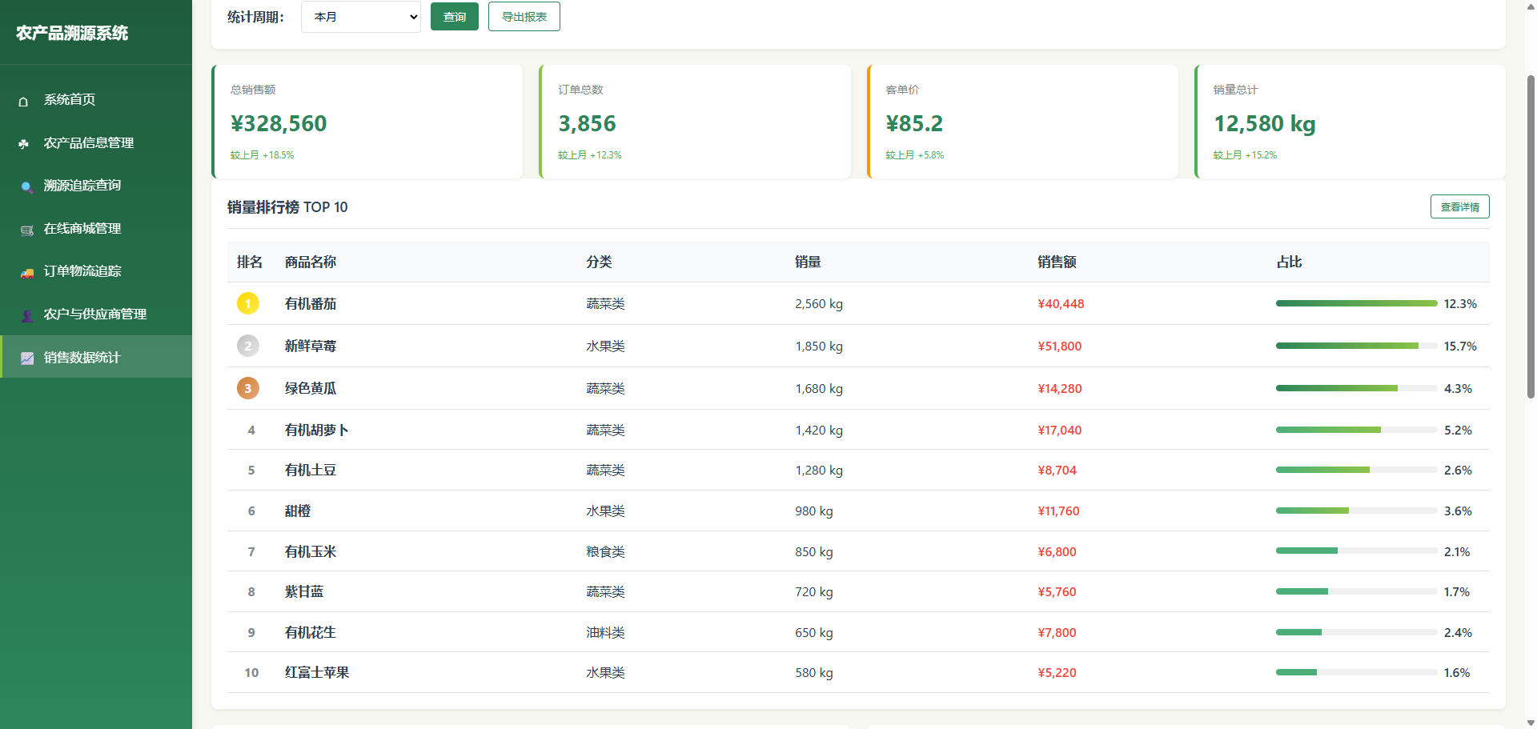This screenshot has width=1537, height=729.
Task: Click the product name 有机玉米
Action: click(311, 551)
